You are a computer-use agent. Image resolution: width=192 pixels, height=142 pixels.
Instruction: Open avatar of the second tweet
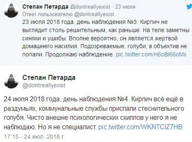coord(11,81)
